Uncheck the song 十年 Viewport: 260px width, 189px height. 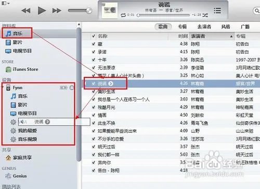(94, 60)
